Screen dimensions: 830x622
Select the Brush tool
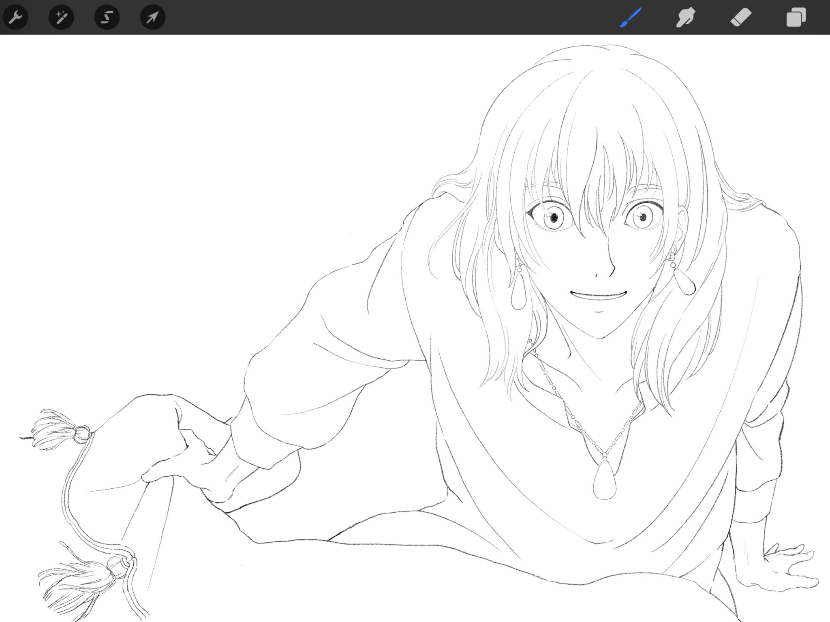click(x=631, y=17)
